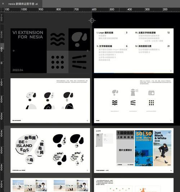Click the I. Logo 图形延展 heading

pyautogui.click(x=105, y=32)
